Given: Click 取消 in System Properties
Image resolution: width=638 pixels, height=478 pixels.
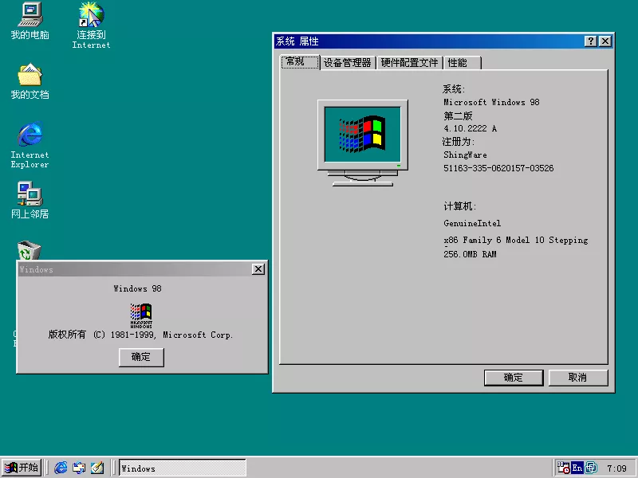Looking at the screenshot, I should [x=577, y=377].
